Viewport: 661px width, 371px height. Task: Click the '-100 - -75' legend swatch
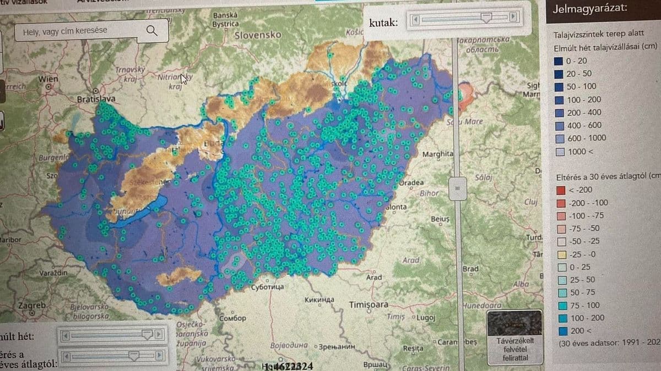tap(560, 215)
